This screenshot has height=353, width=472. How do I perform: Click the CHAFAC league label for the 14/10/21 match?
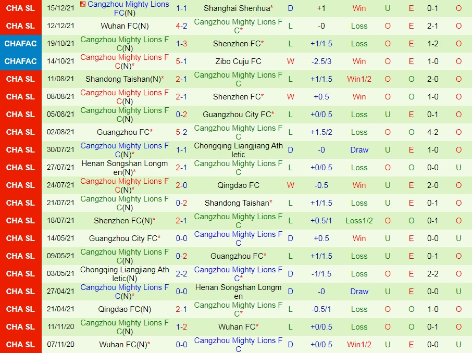20,61
